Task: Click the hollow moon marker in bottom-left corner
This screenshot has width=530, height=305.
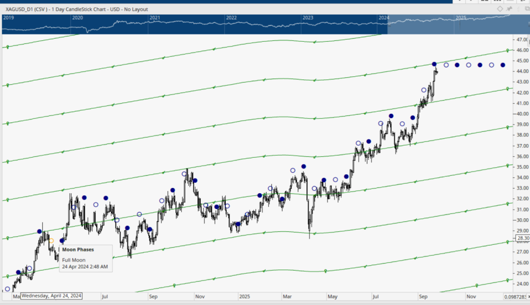Action: tap(7, 289)
